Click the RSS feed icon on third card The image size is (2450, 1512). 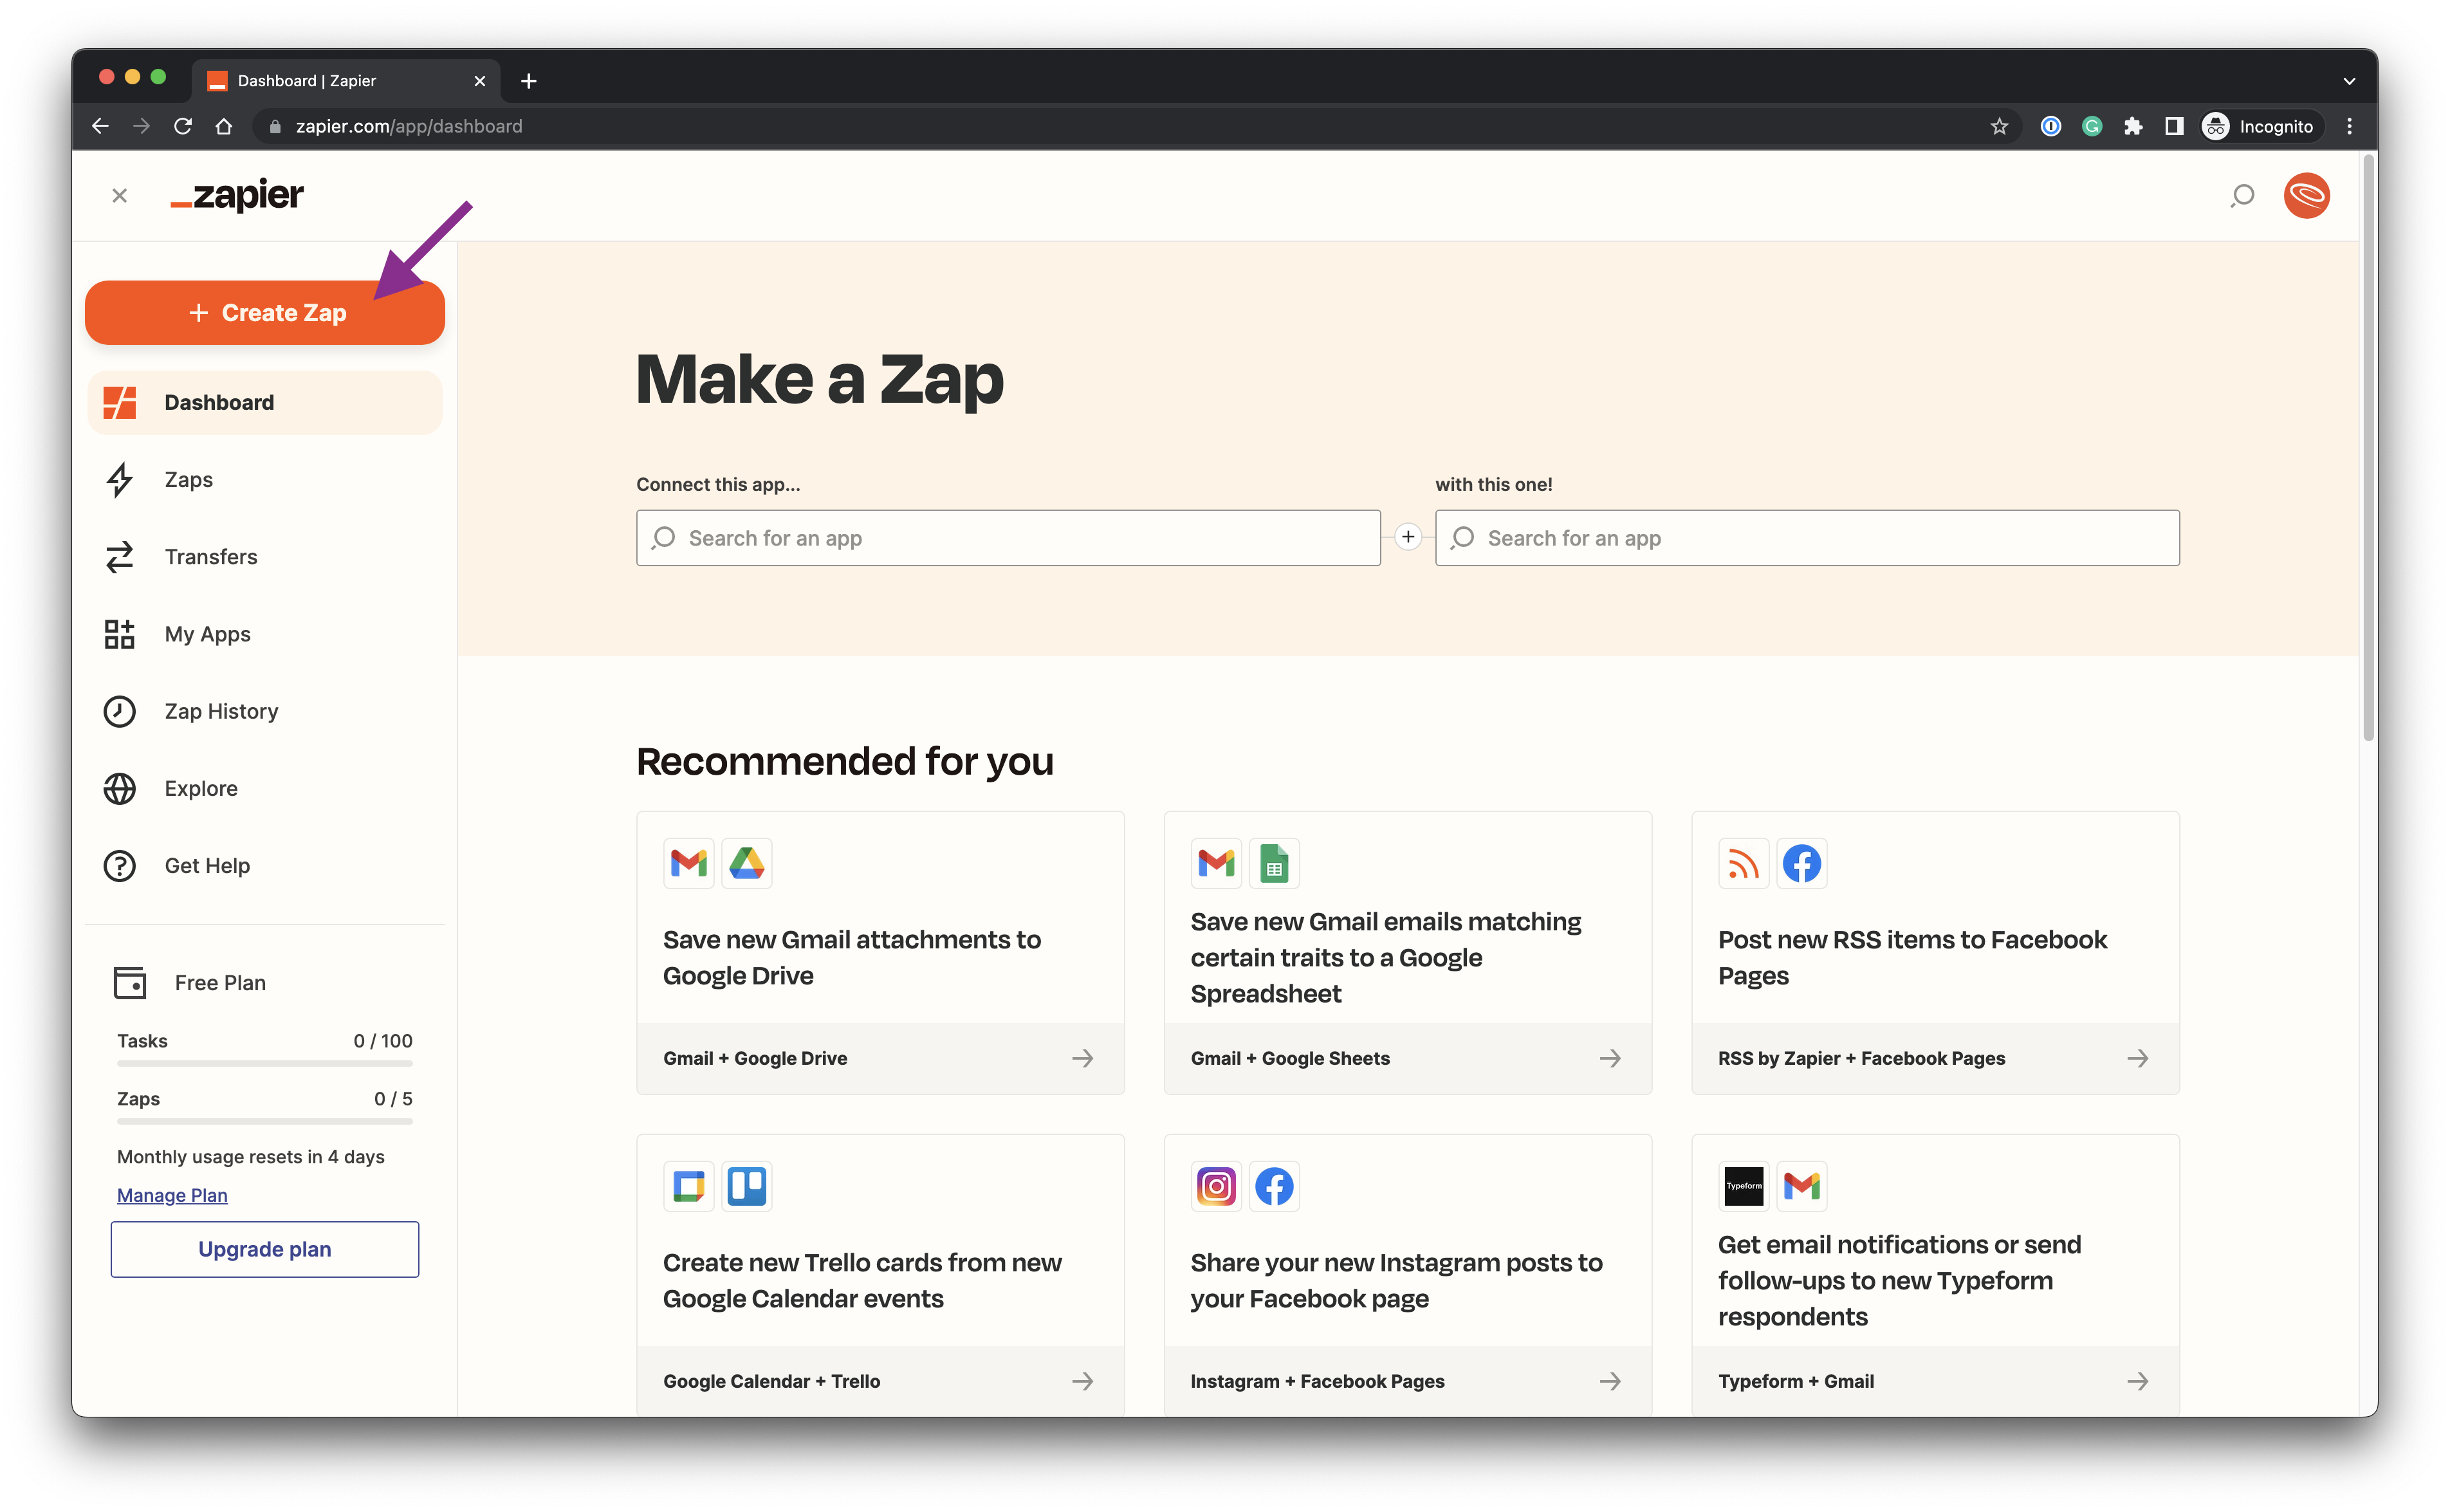coord(1743,863)
